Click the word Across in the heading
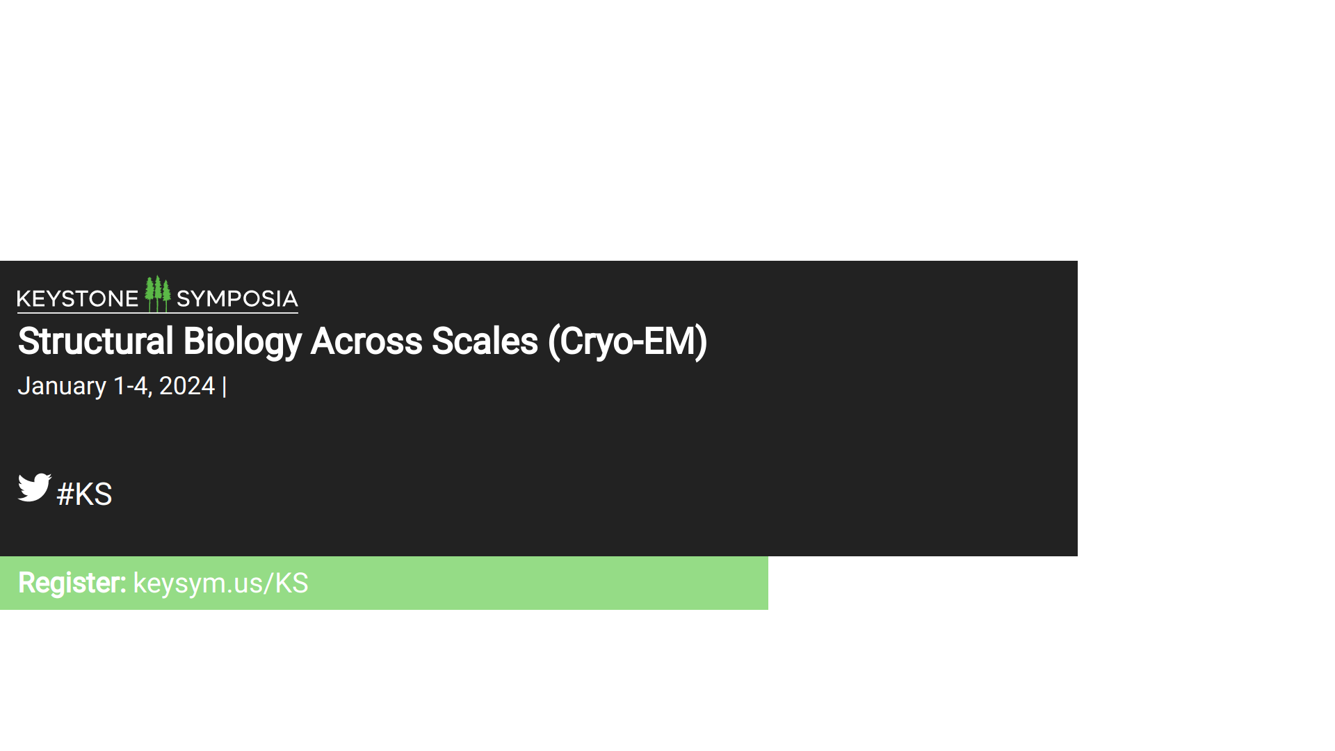The width and height of the screenshot is (1335, 751). (366, 341)
